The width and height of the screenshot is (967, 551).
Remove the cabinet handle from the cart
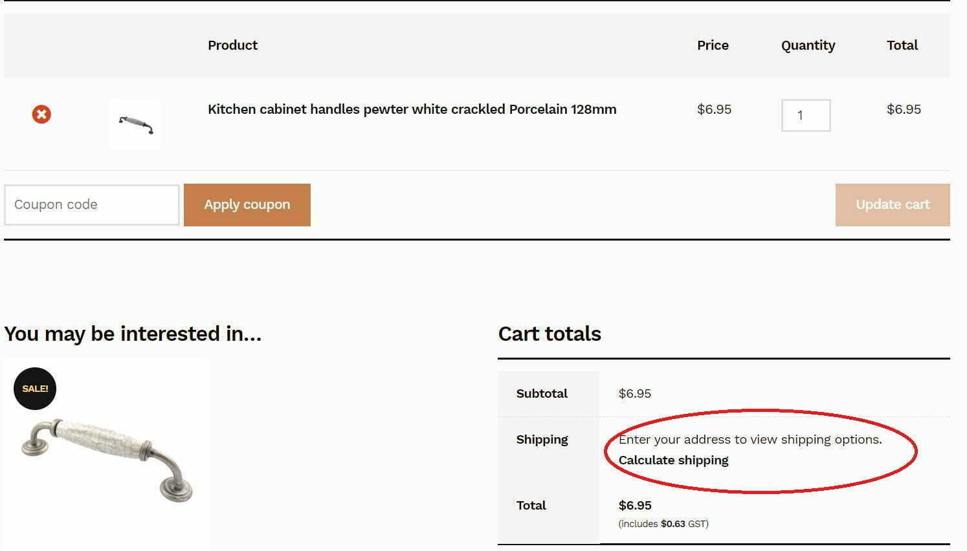coord(41,114)
